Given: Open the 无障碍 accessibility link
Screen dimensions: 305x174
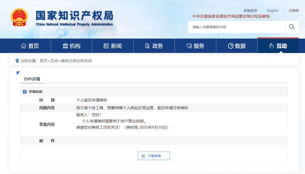Looking at the screenshot, I should click(293, 11).
